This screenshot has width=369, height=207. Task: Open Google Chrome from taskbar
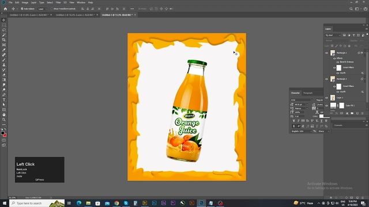click(x=116, y=203)
